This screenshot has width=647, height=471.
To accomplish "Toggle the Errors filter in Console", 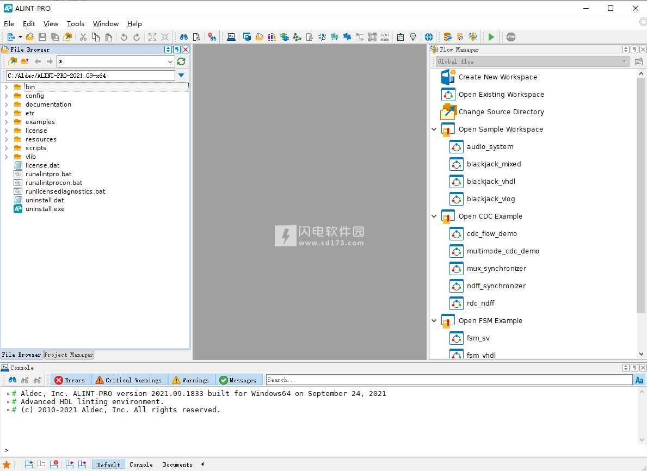I will coord(70,380).
